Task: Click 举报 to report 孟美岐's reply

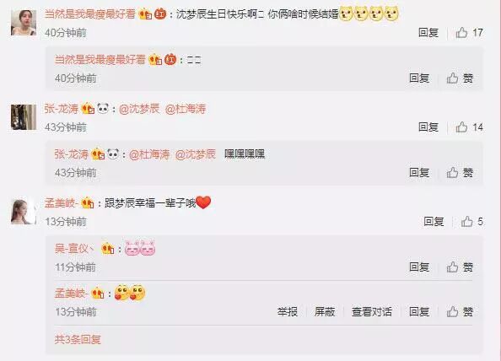Action: (288, 311)
